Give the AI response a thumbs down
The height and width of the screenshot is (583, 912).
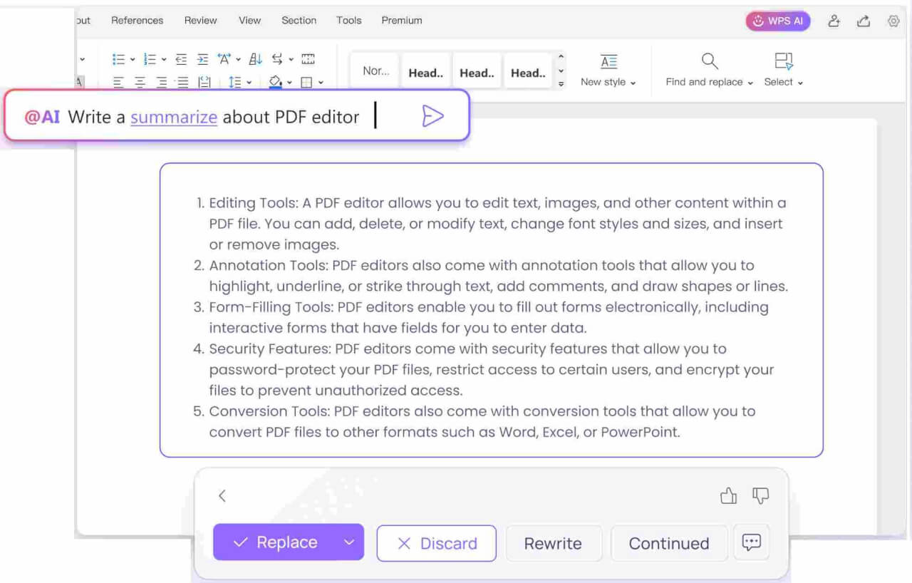click(x=761, y=496)
